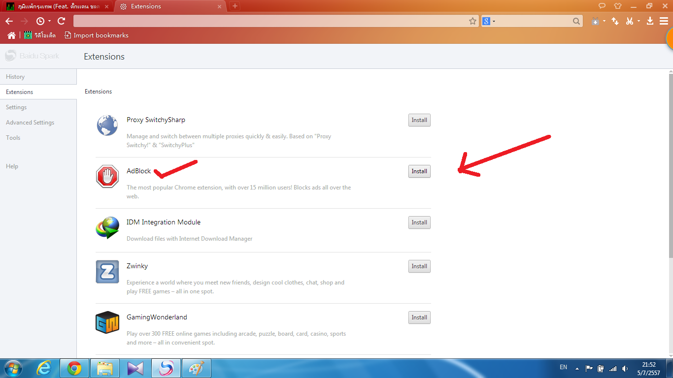This screenshot has width=673, height=378.
Task: Open the media download TV icon
Action: pos(595,21)
